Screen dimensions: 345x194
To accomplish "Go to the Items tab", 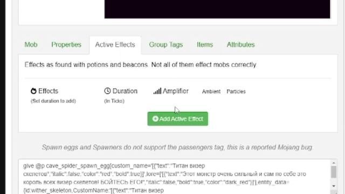I will click(x=205, y=45).
